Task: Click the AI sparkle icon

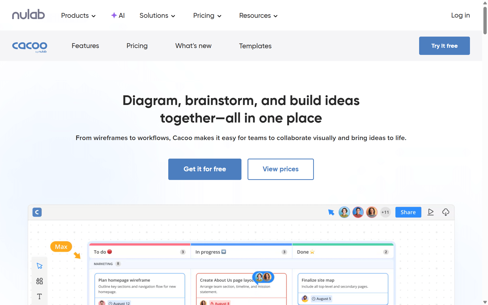Action: pyautogui.click(x=114, y=15)
